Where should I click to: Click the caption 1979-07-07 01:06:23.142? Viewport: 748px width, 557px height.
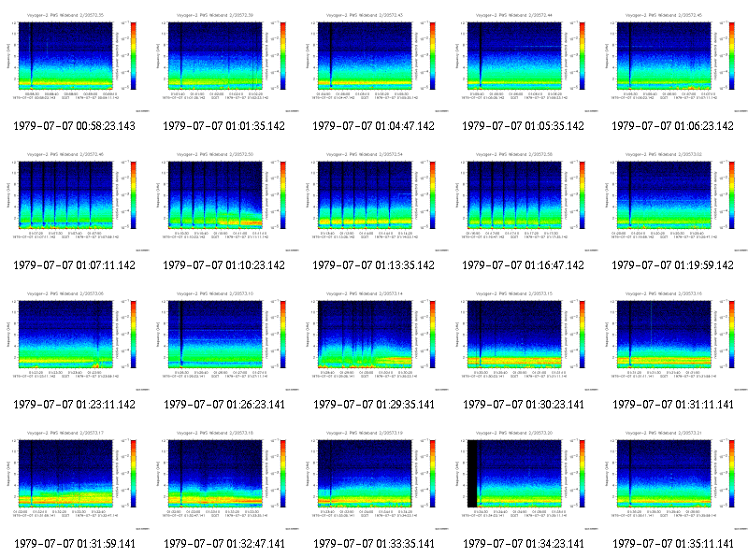tap(672, 126)
